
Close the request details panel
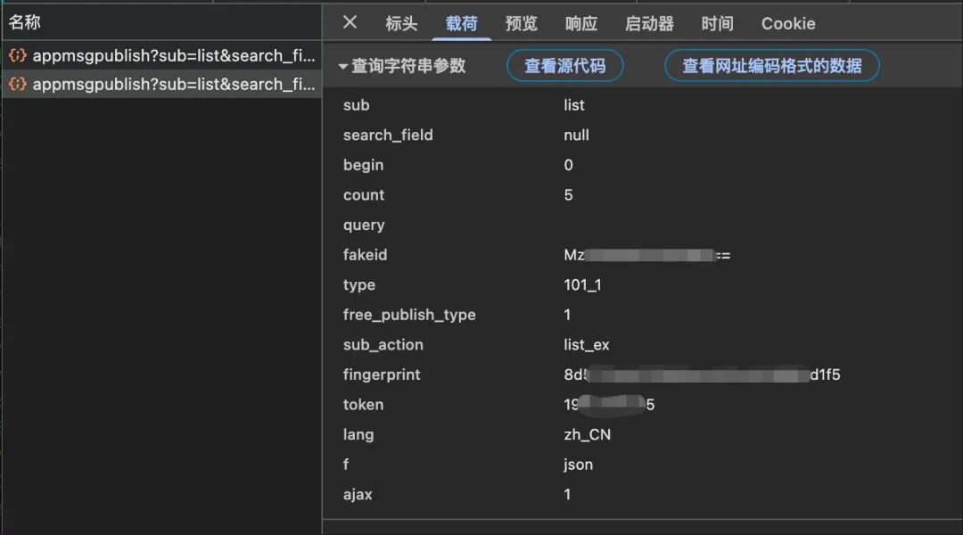(x=350, y=22)
